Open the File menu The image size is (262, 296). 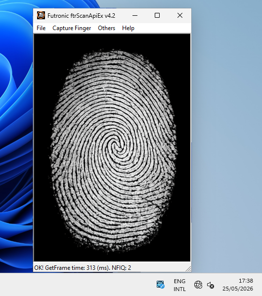pyautogui.click(x=41, y=28)
